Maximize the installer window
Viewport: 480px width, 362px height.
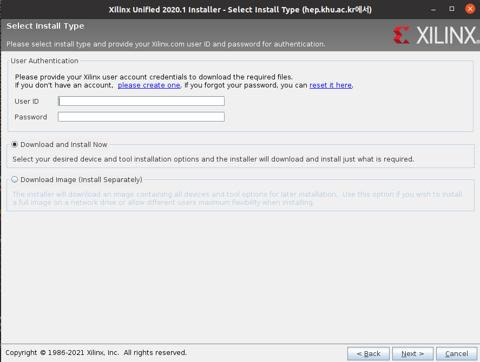tap(452, 10)
